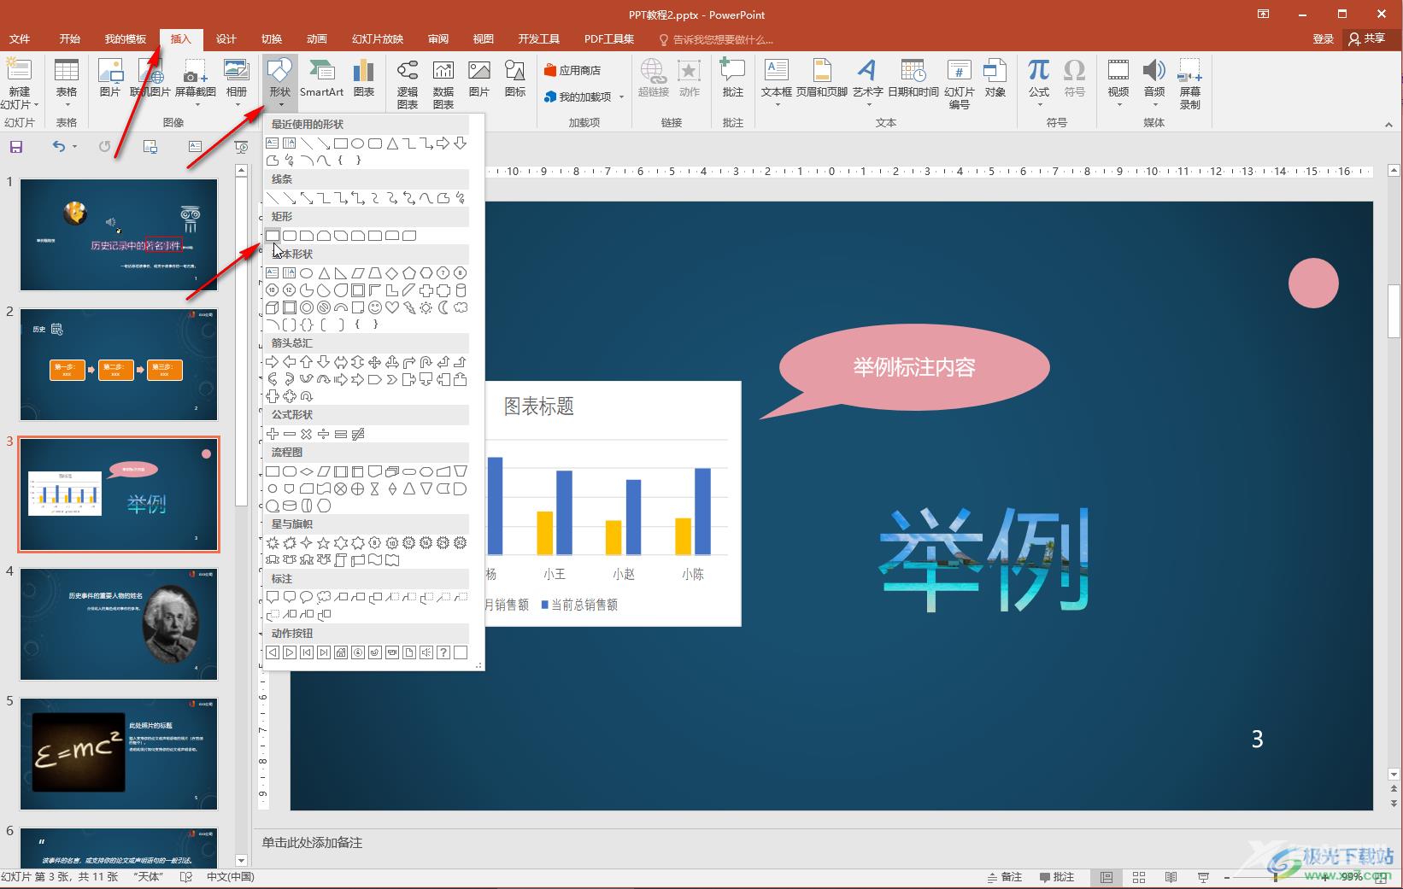Screen dimensions: 1403x889
Task: Pick the plain rectangle under 矩形
Action: click(x=273, y=235)
